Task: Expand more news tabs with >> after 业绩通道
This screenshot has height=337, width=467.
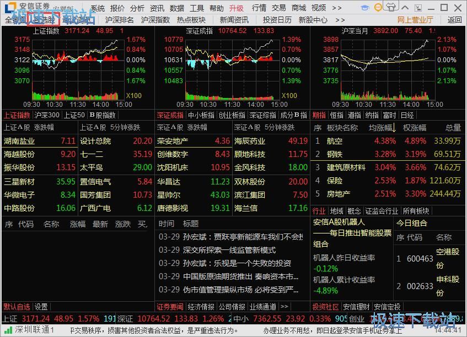Action: [x=285, y=306]
